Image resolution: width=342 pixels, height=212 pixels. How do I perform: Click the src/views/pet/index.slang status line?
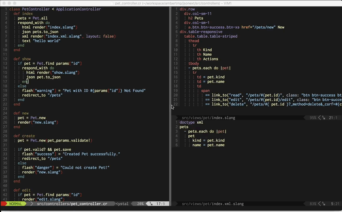coord(209,118)
